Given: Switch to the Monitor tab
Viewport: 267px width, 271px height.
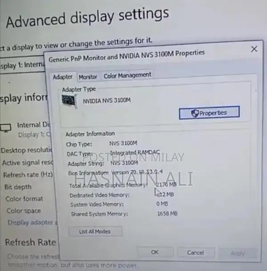Looking at the screenshot, I should pos(88,77).
